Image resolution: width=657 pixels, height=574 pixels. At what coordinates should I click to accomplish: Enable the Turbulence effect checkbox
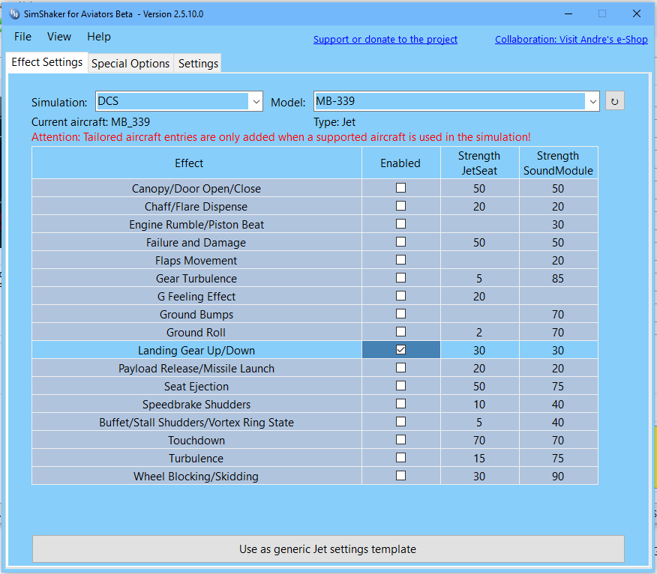[400, 458]
